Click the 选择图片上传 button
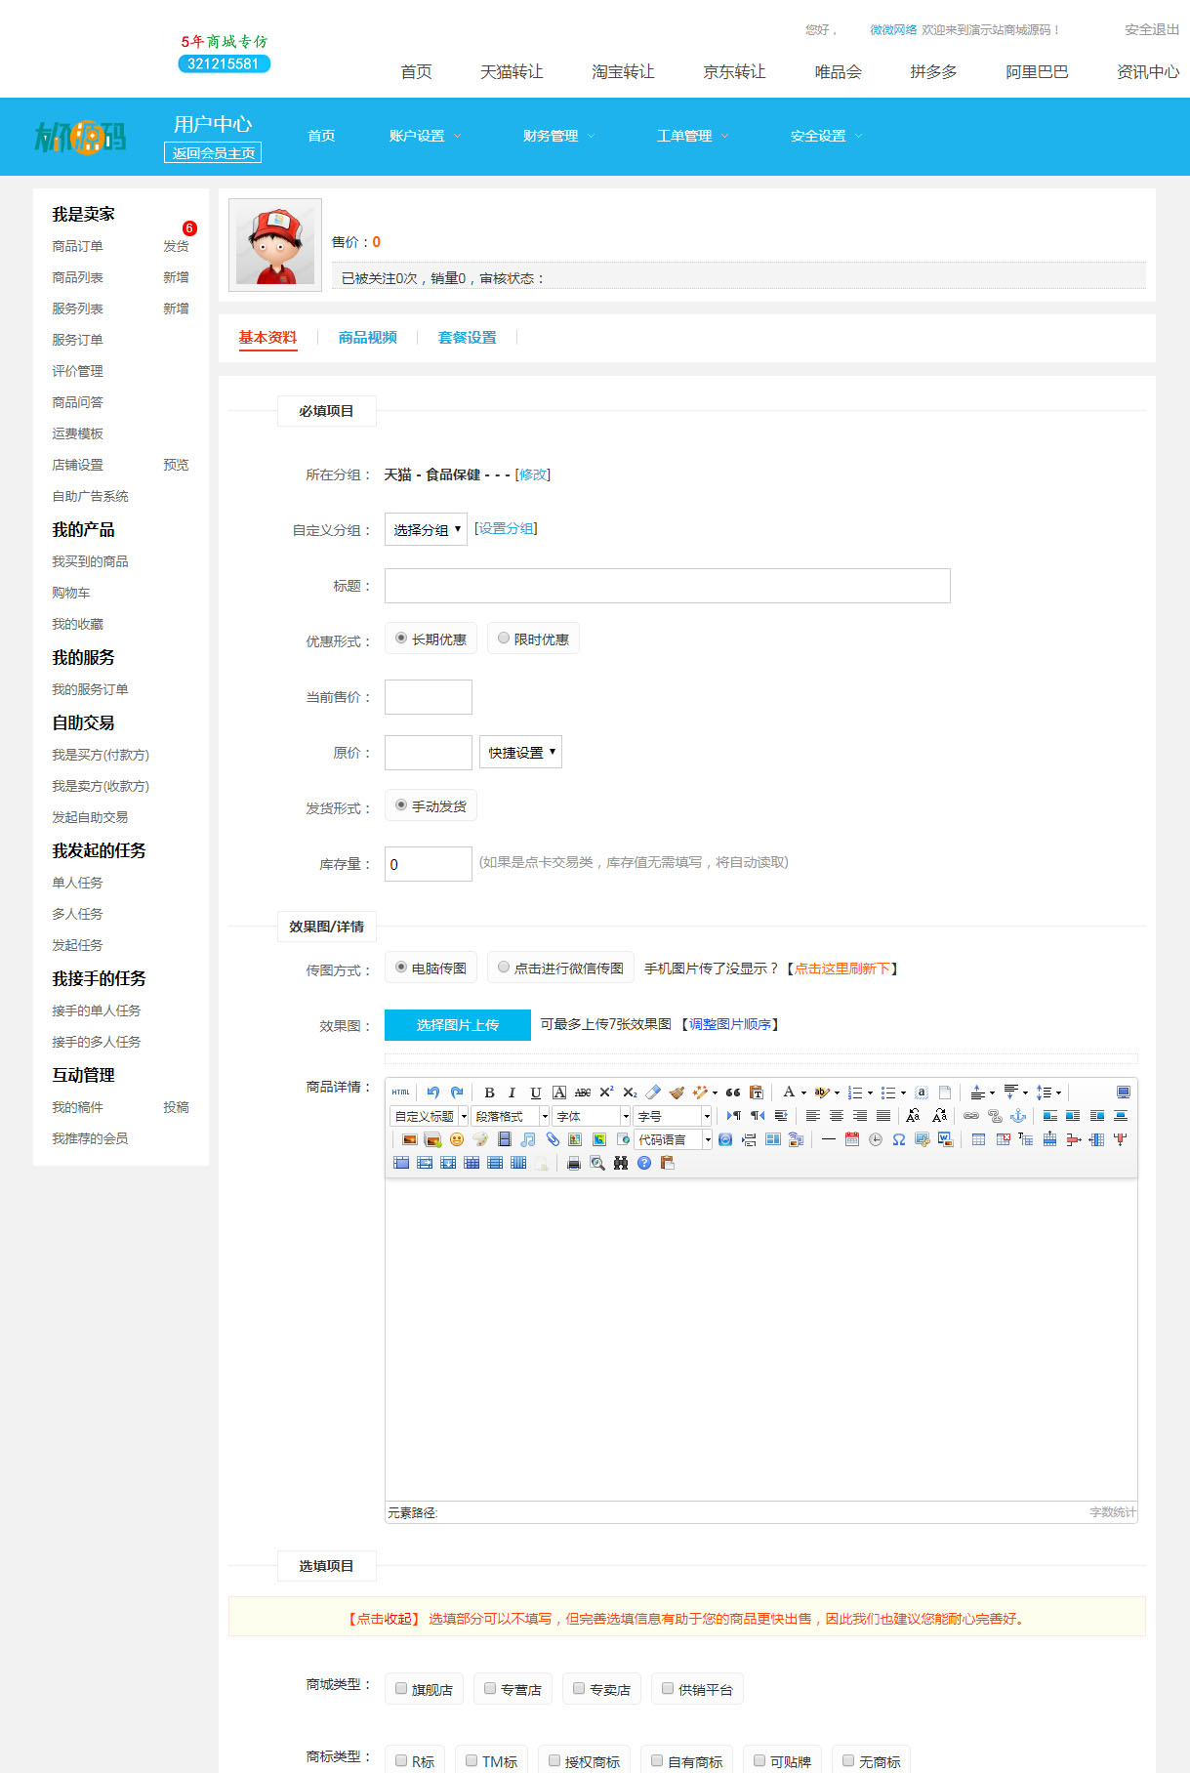This screenshot has height=1773, width=1190. click(457, 1025)
